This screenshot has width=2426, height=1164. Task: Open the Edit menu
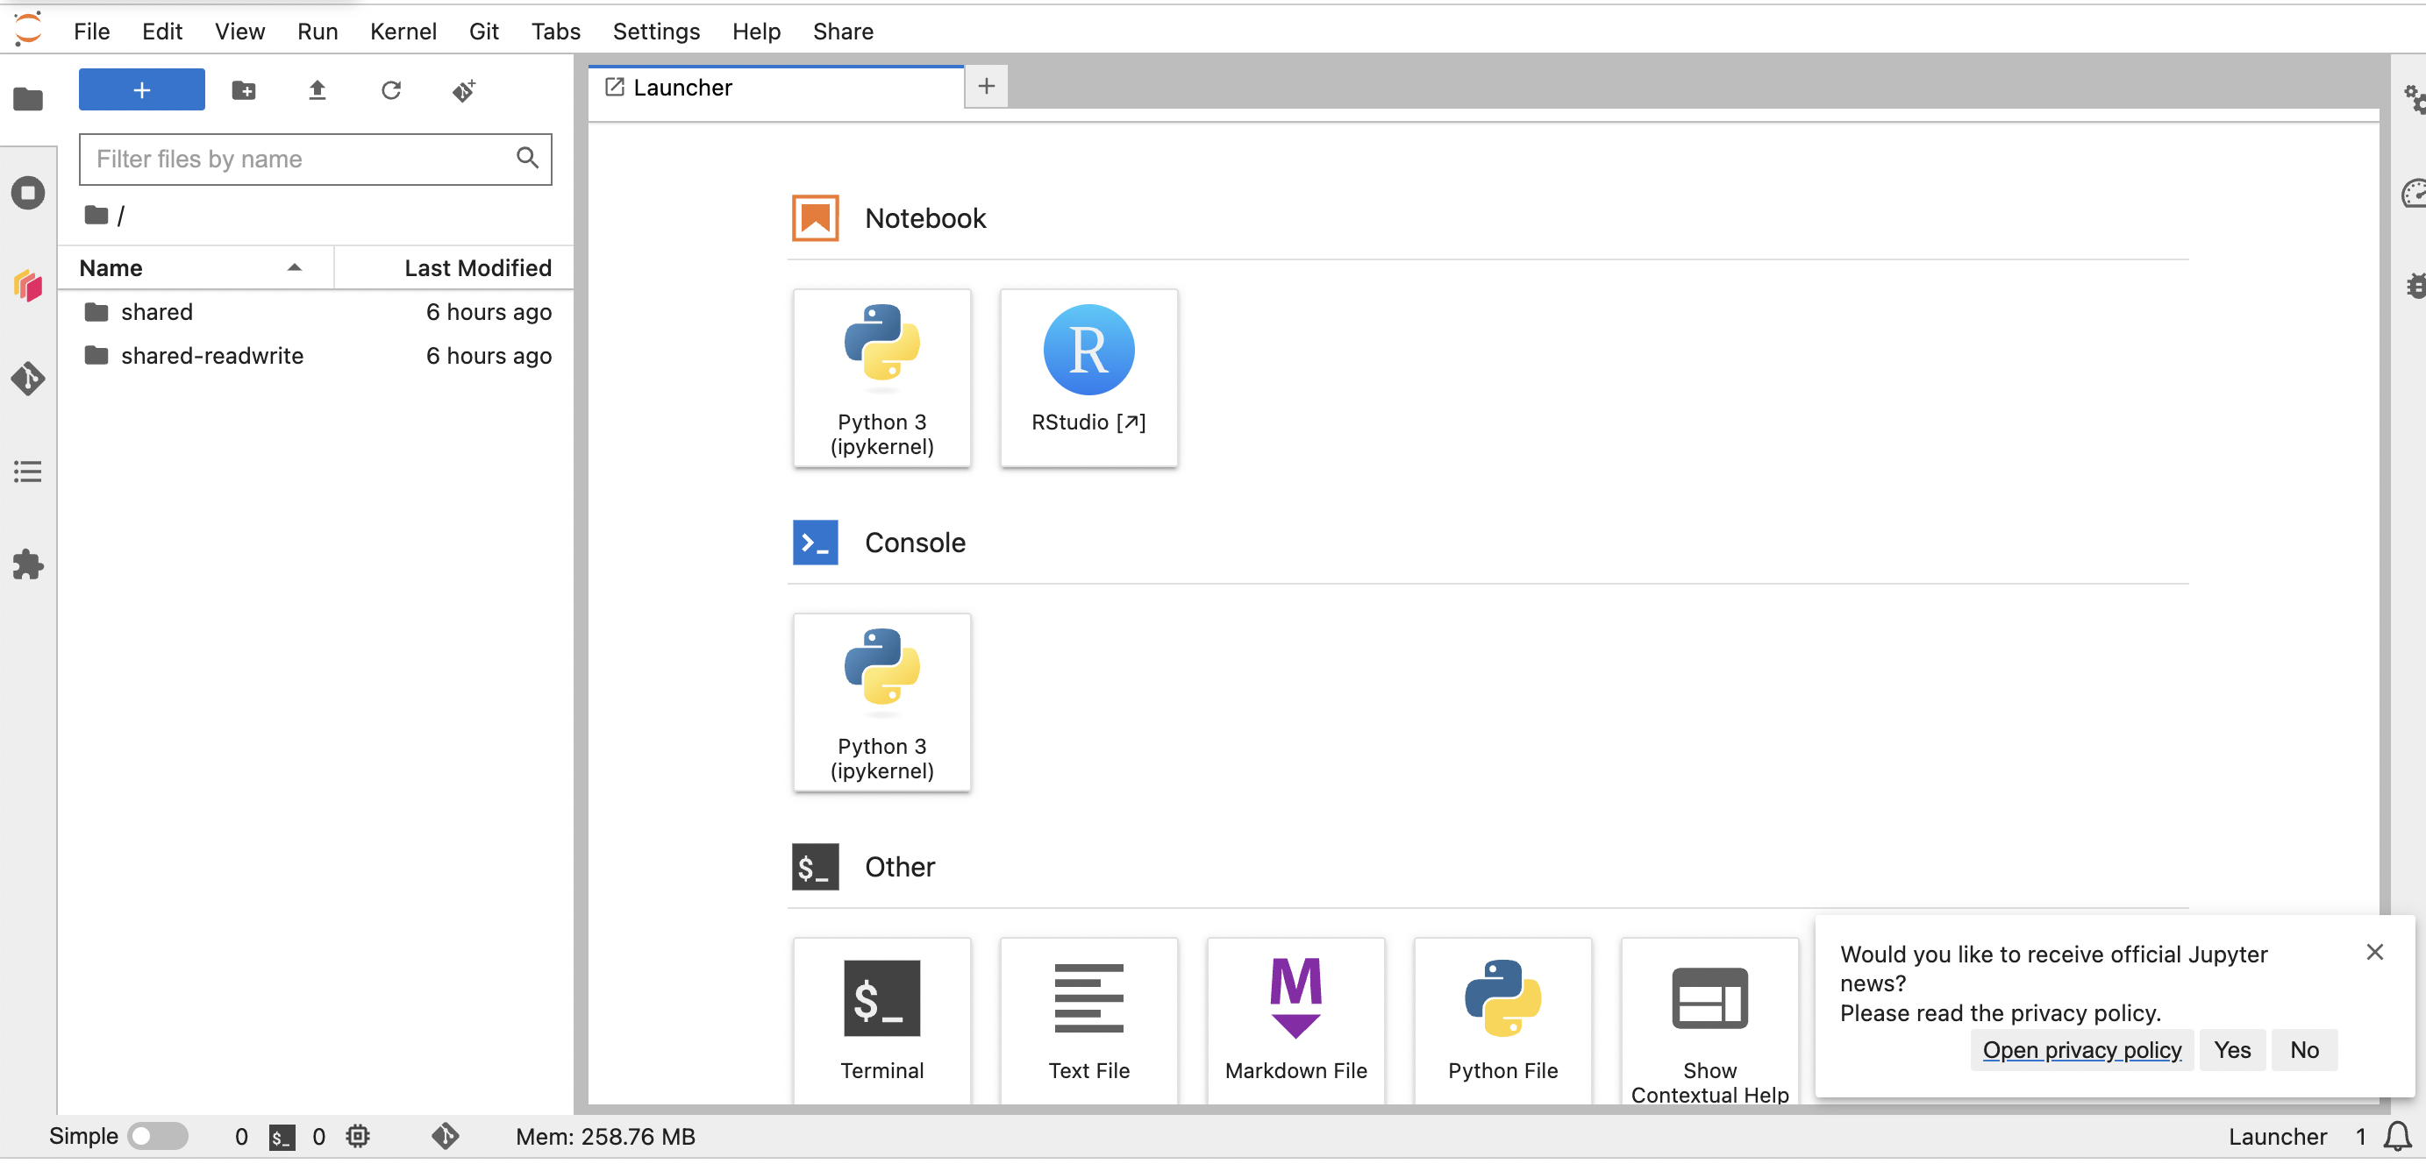click(x=162, y=31)
